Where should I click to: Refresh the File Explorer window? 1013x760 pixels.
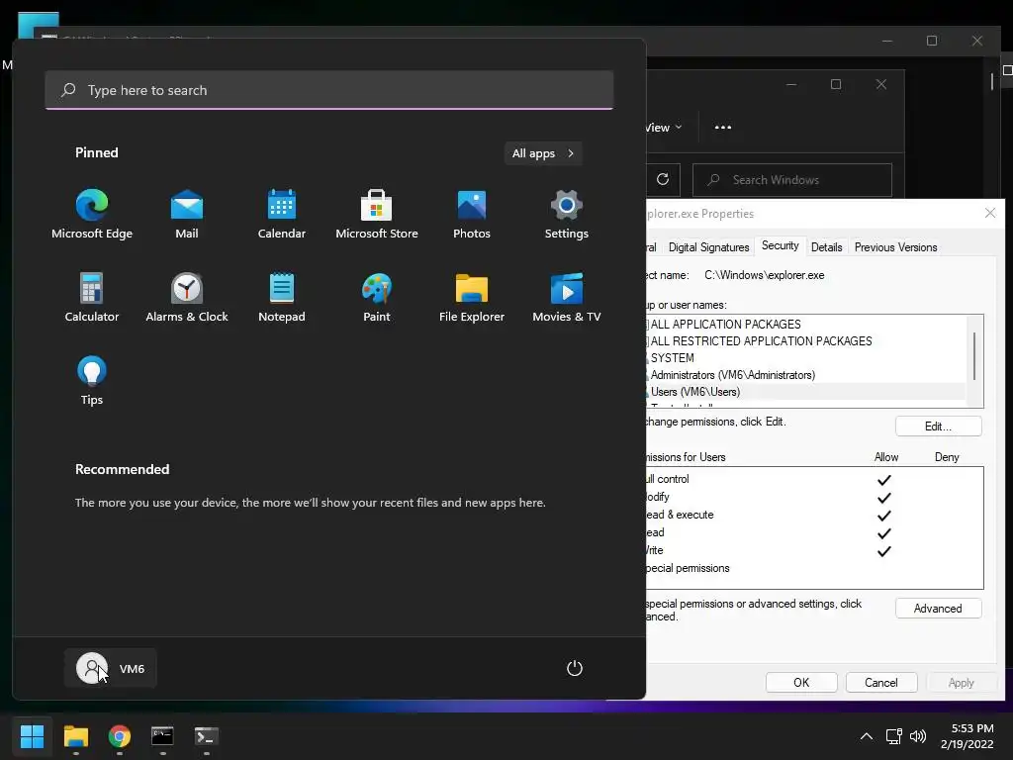coord(663,180)
